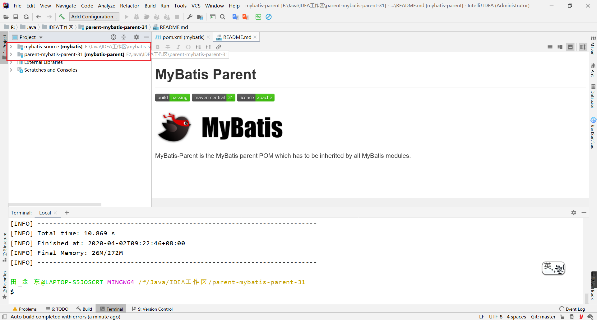Expand parent-mybatis-parent-31 tree node
Viewport: 597px width, 320px height.
coord(11,54)
